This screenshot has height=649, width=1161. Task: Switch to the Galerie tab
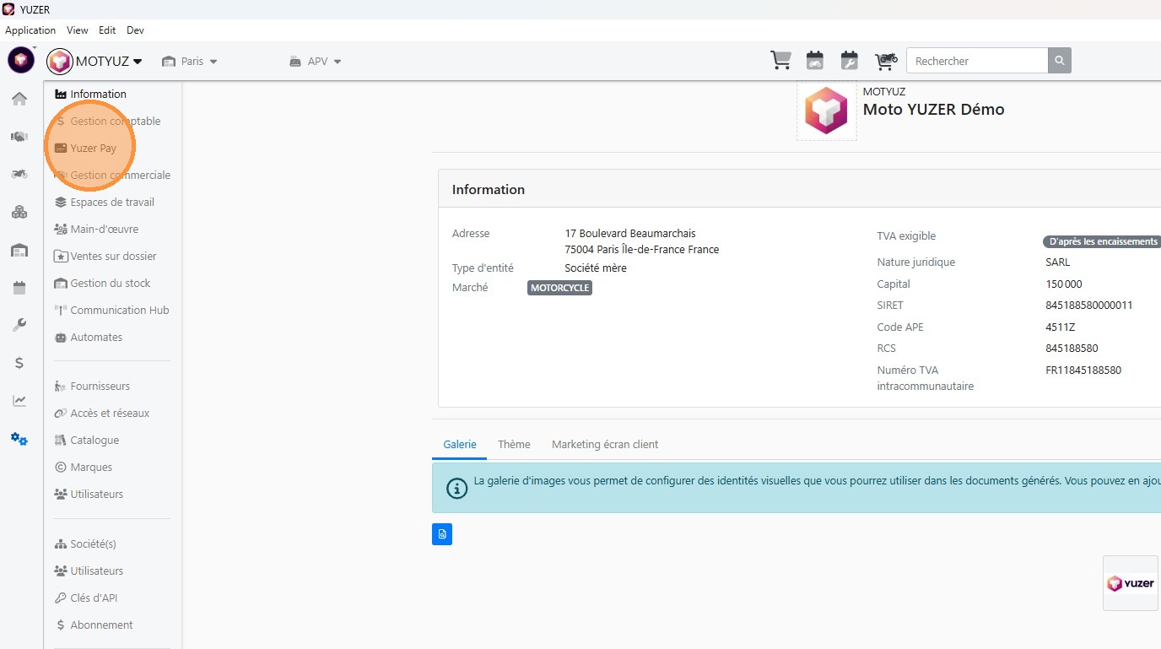(x=460, y=444)
